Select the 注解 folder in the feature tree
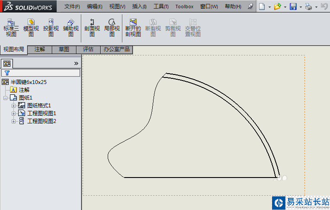Viewport: 330px width, 210px height. pyautogui.click(x=24, y=90)
